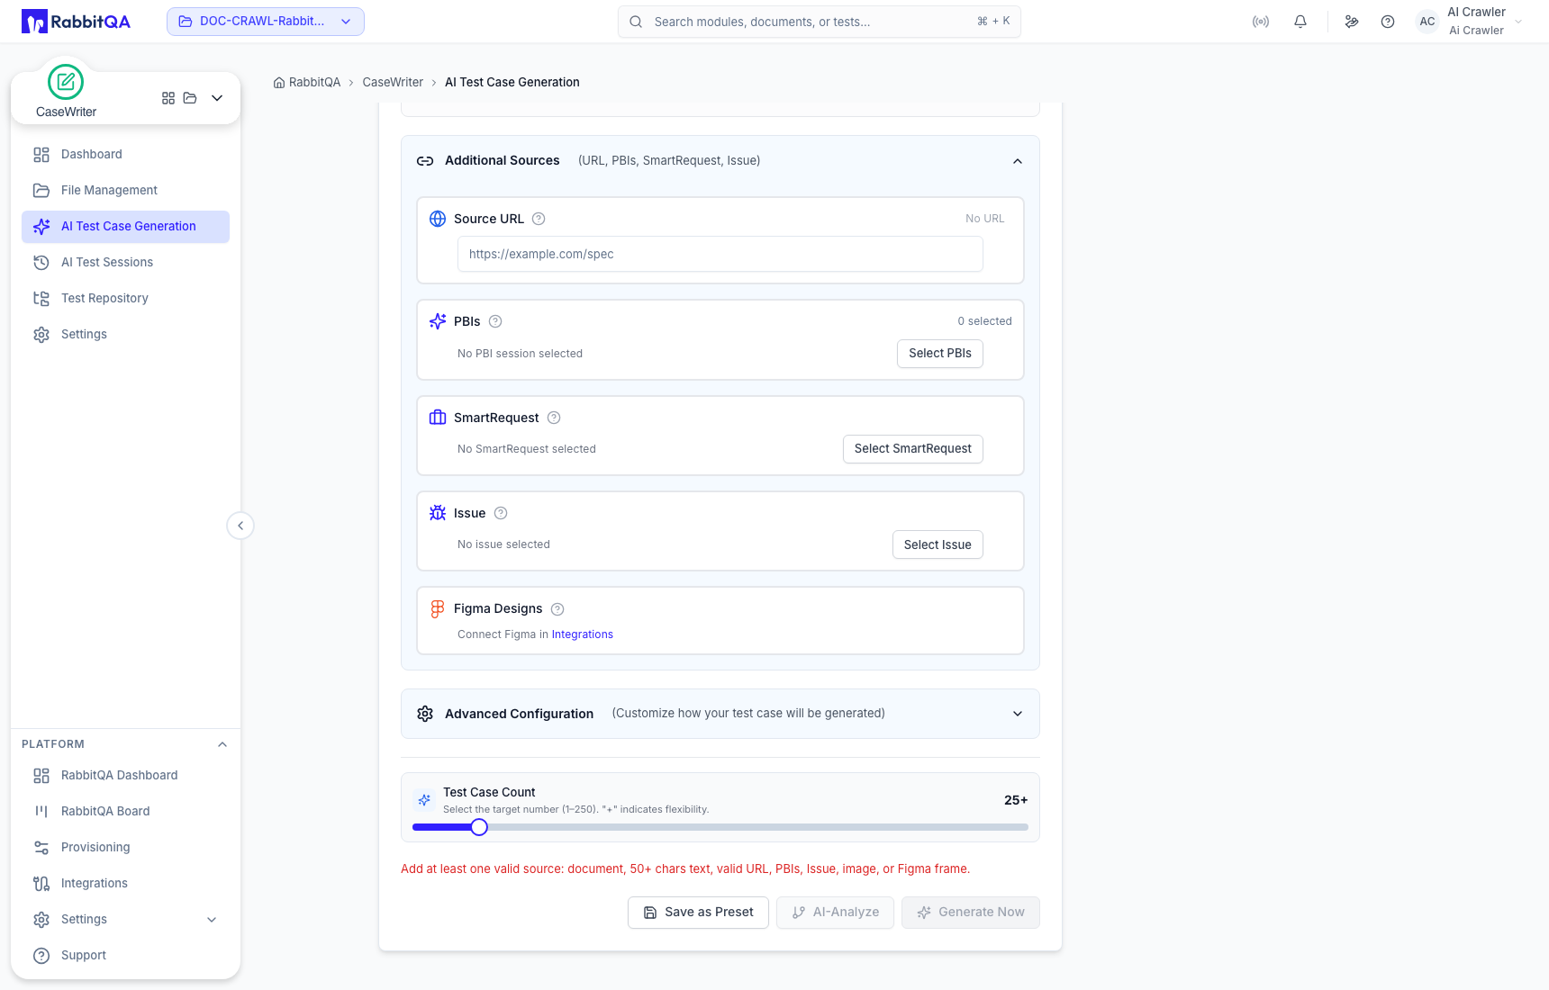Click the grid view icon in CaseWriter card
This screenshot has width=1549, height=990.
(168, 98)
